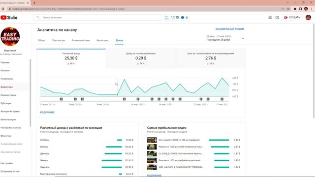315x177 pixels.
Task: Click title 'Разгон со 100$ на трейдинге криптовал...'
Action: click(180, 160)
